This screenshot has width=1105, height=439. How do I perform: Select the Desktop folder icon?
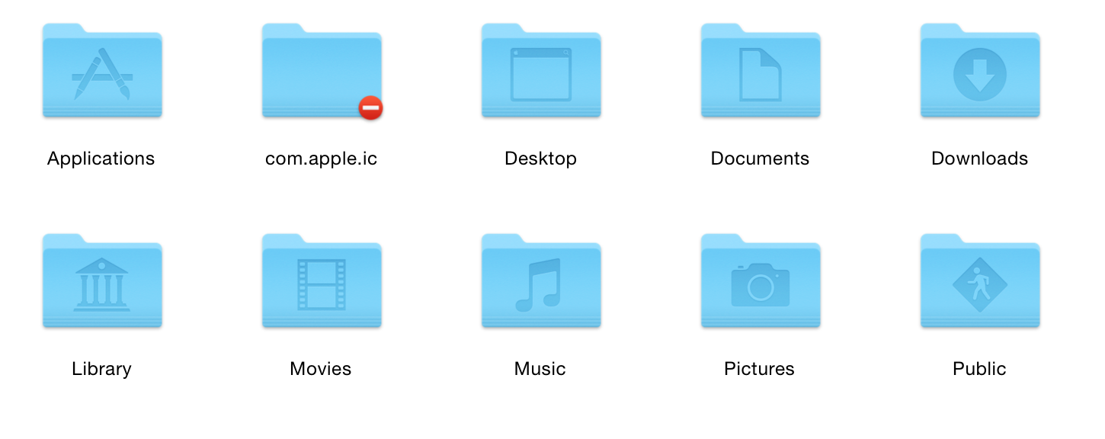point(541,71)
